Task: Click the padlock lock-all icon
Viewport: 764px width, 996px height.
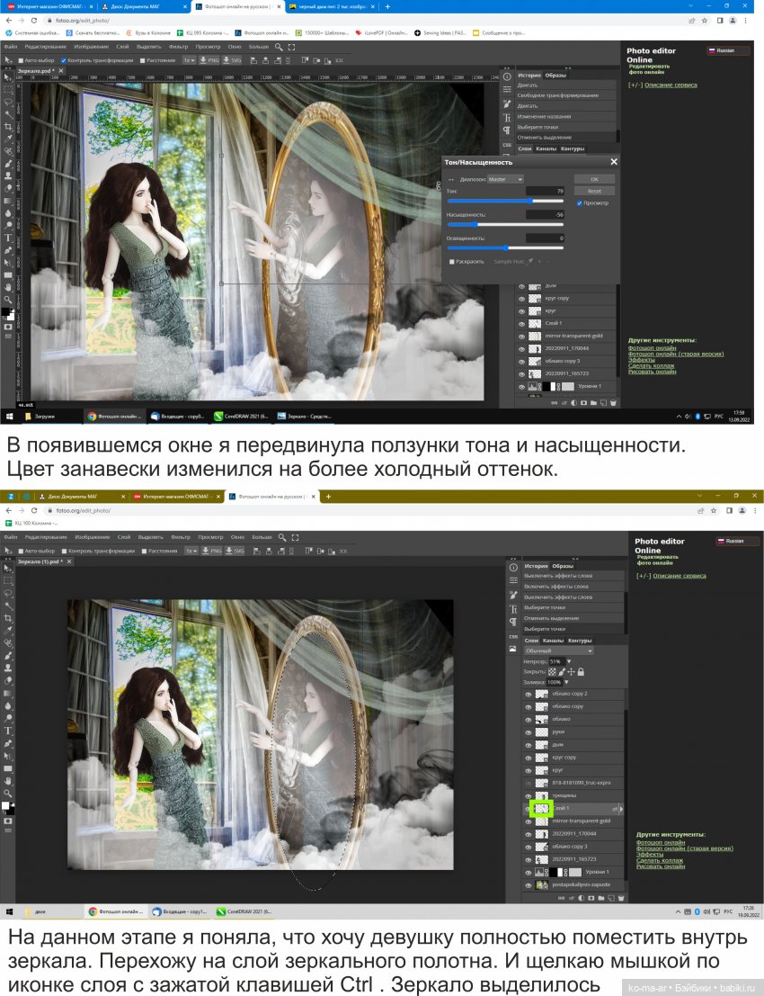Action: 582,671
